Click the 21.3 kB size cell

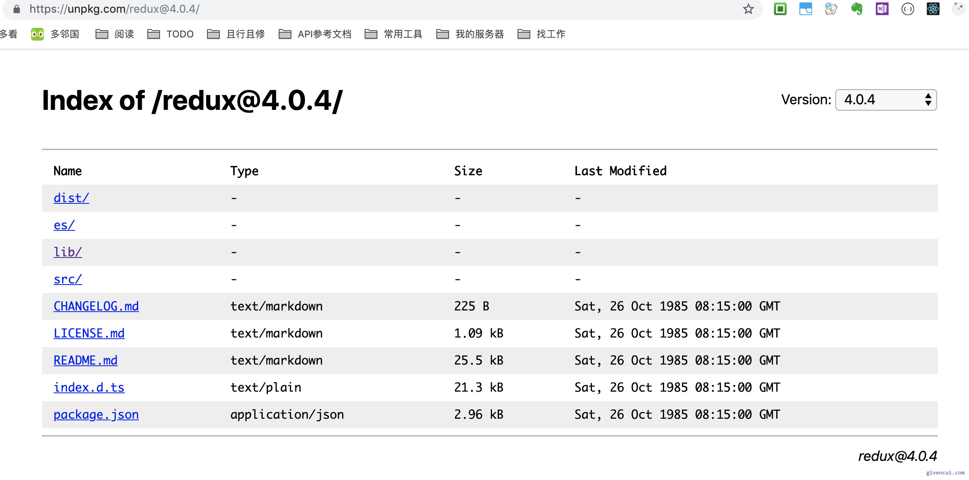479,387
